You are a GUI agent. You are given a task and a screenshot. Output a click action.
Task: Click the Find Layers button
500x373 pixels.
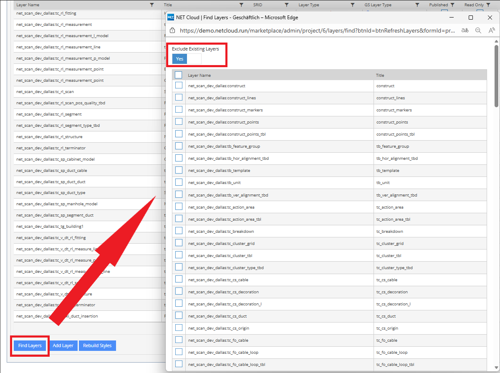point(30,345)
